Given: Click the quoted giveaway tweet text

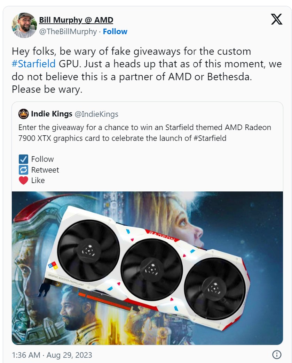Looking at the screenshot, I should click(x=145, y=133).
